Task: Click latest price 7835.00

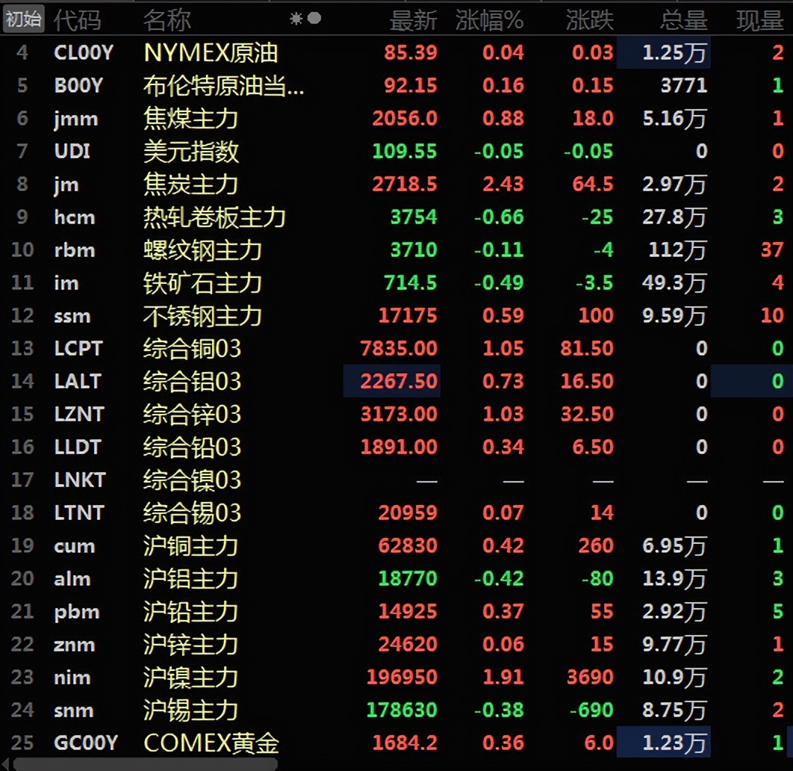Action: point(399,349)
